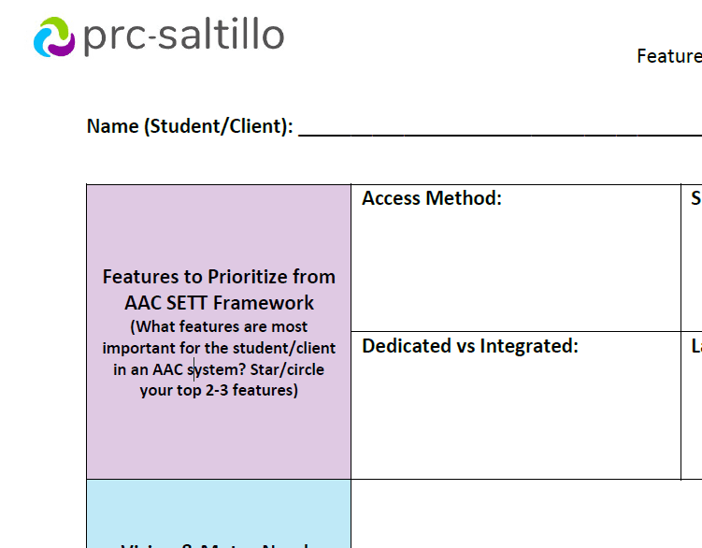Screen dimensions: 702x548
Task: Click inside the empty Access Method cell
Action: click(x=516, y=268)
